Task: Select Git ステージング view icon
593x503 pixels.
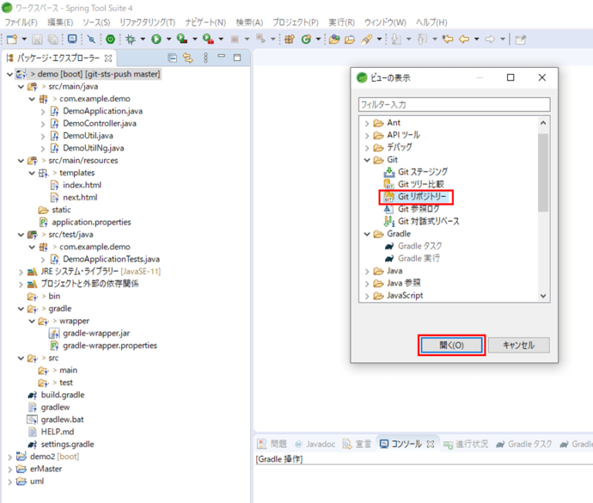Action: pyautogui.click(x=389, y=172)
